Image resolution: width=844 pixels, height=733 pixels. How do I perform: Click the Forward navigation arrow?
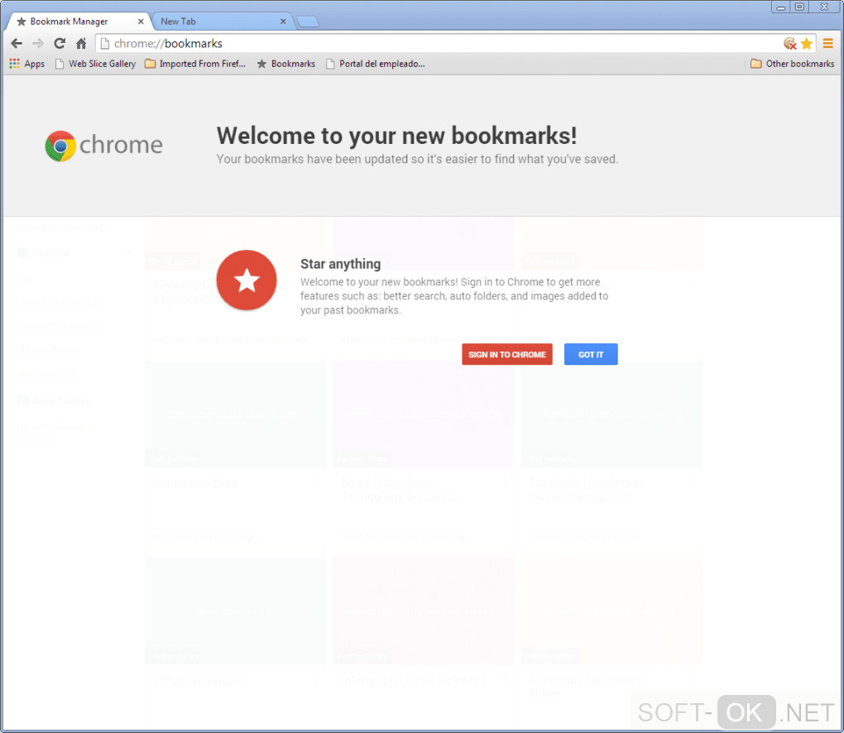point(38,44)
